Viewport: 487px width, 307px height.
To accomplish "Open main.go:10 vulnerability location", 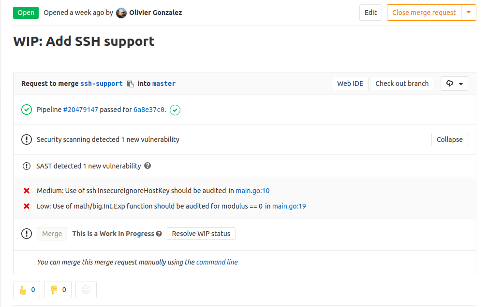I will 252,190.
